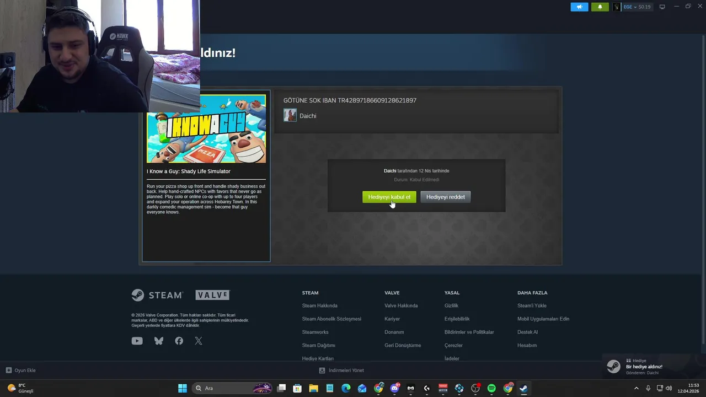
Task: Open Mobil Uygulamaları Edin link
Action: (x=543, y=319)
